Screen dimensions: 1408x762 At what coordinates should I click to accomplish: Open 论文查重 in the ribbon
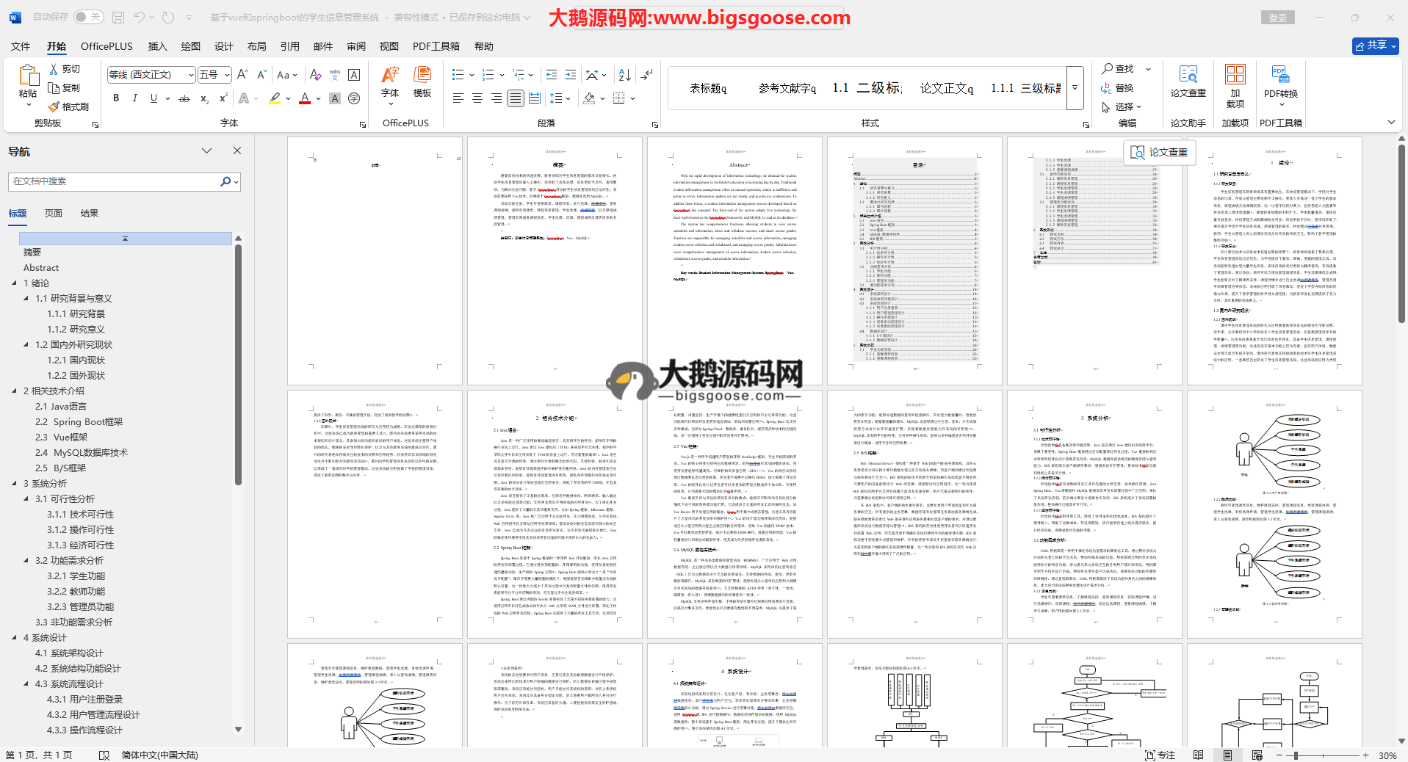coord(1188,81)
